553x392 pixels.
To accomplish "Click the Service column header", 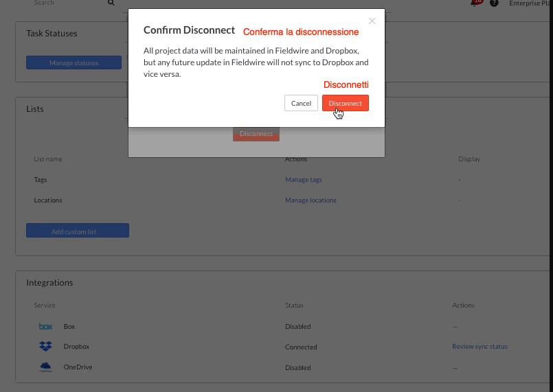I will 45,305.
